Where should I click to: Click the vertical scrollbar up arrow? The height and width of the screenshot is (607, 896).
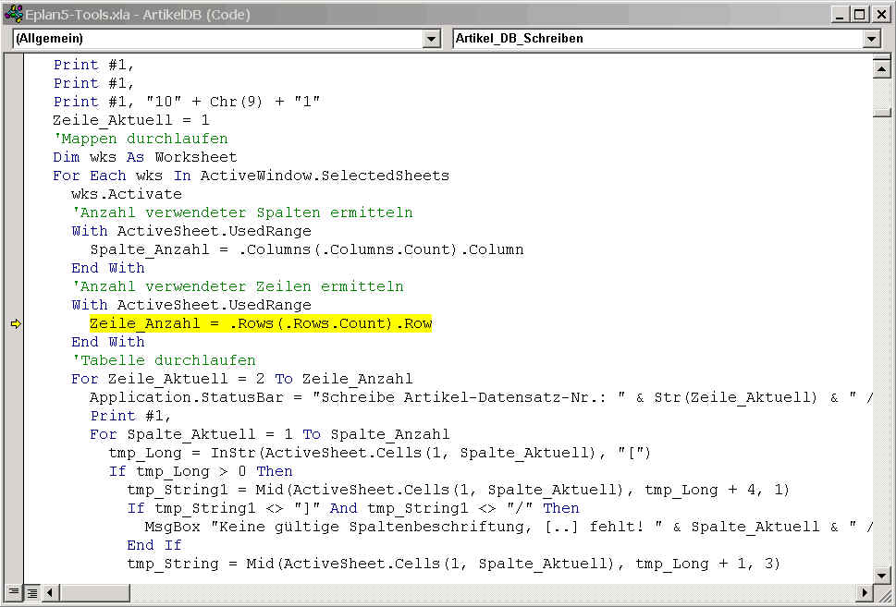click(x=881, y=69)
